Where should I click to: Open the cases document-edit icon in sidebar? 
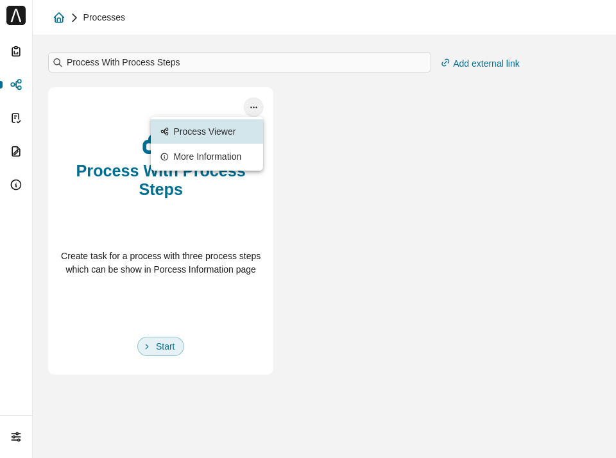[x=16, y=151]
